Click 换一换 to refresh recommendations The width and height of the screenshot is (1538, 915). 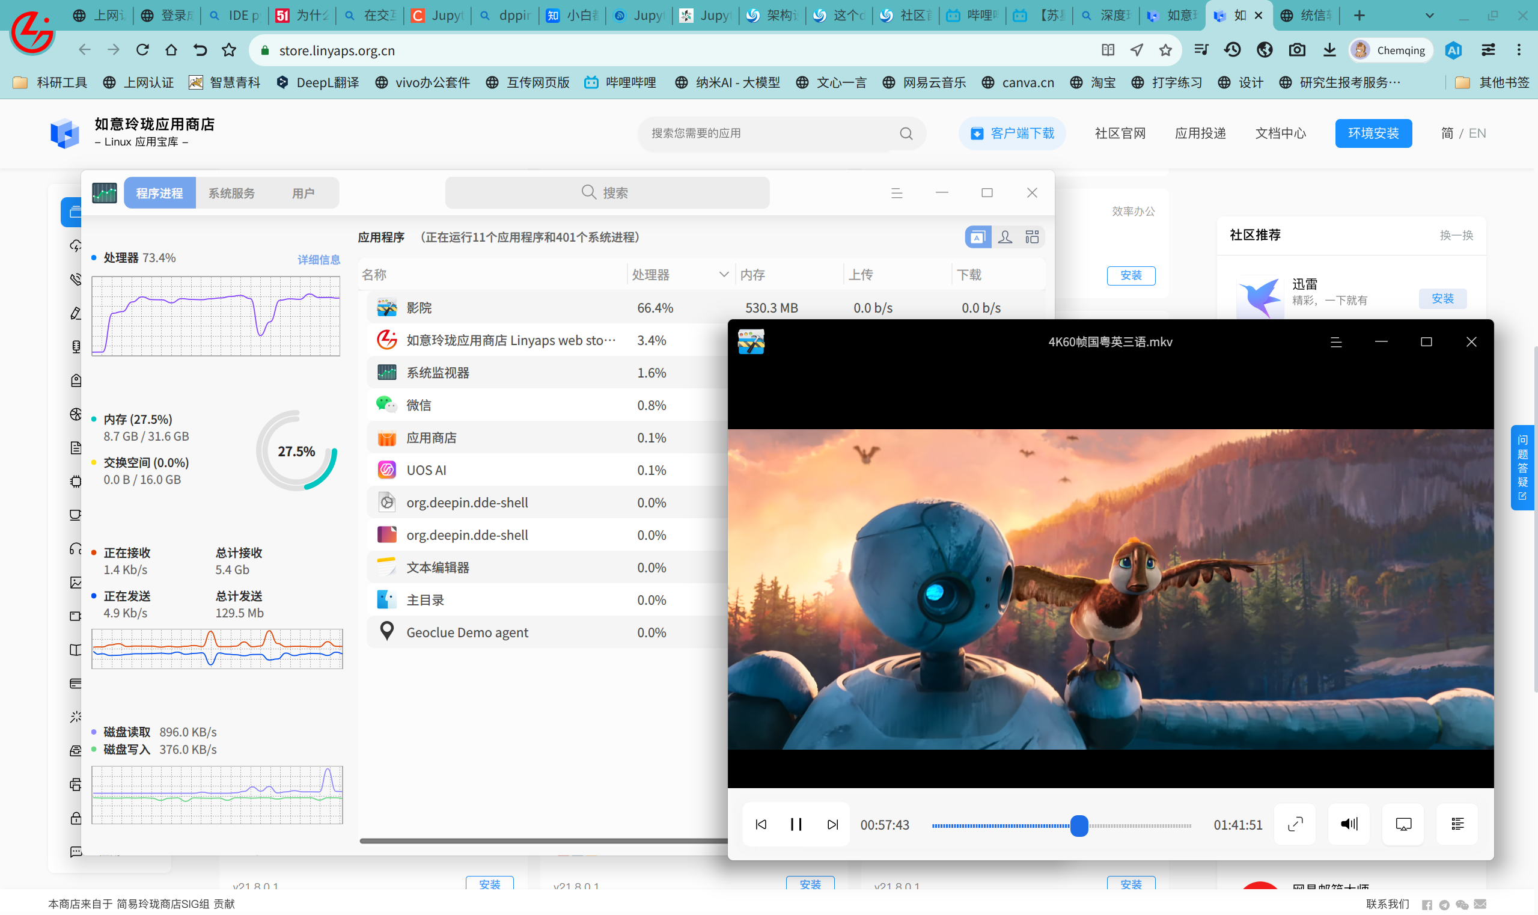click(1457, 235)
